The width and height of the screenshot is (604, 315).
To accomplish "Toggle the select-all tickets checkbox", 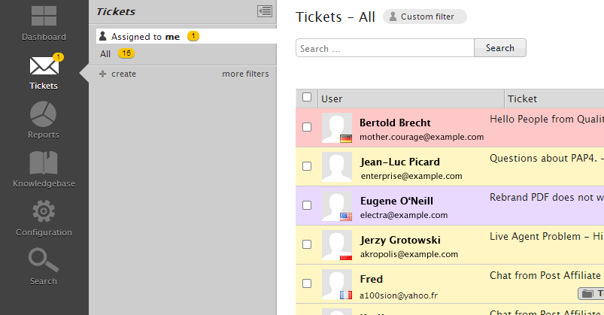I will (307, 97).
